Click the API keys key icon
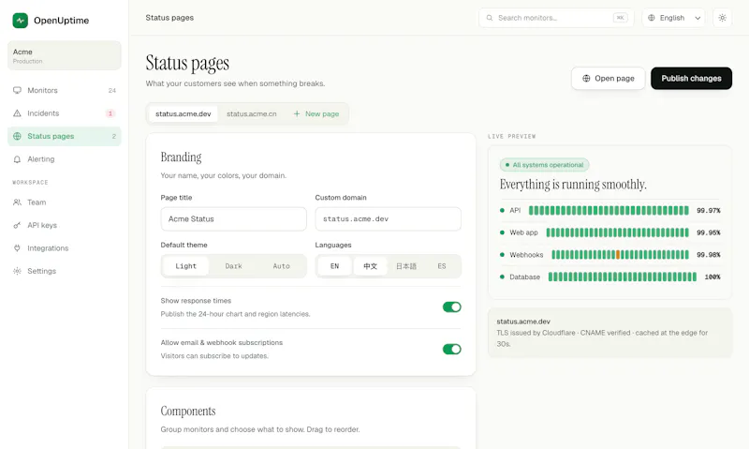 tap(17, 225)
